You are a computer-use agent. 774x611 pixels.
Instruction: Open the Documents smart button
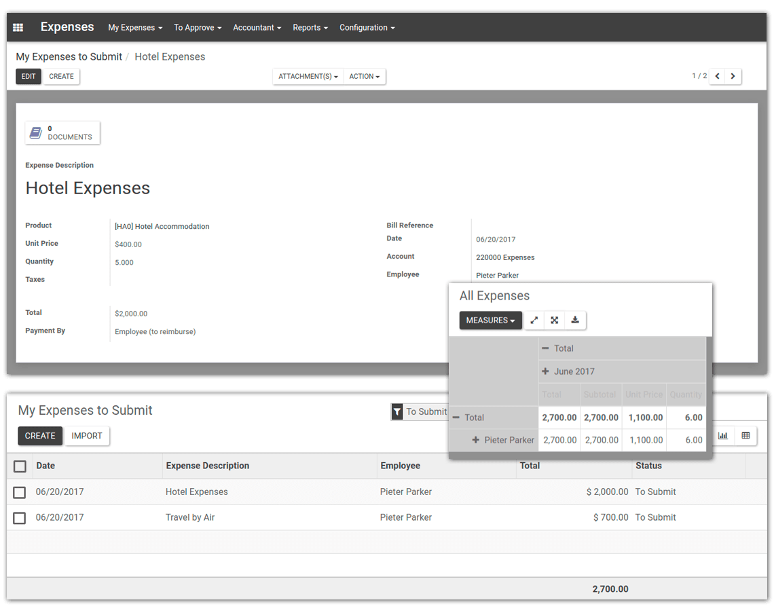tap(62, 132)
